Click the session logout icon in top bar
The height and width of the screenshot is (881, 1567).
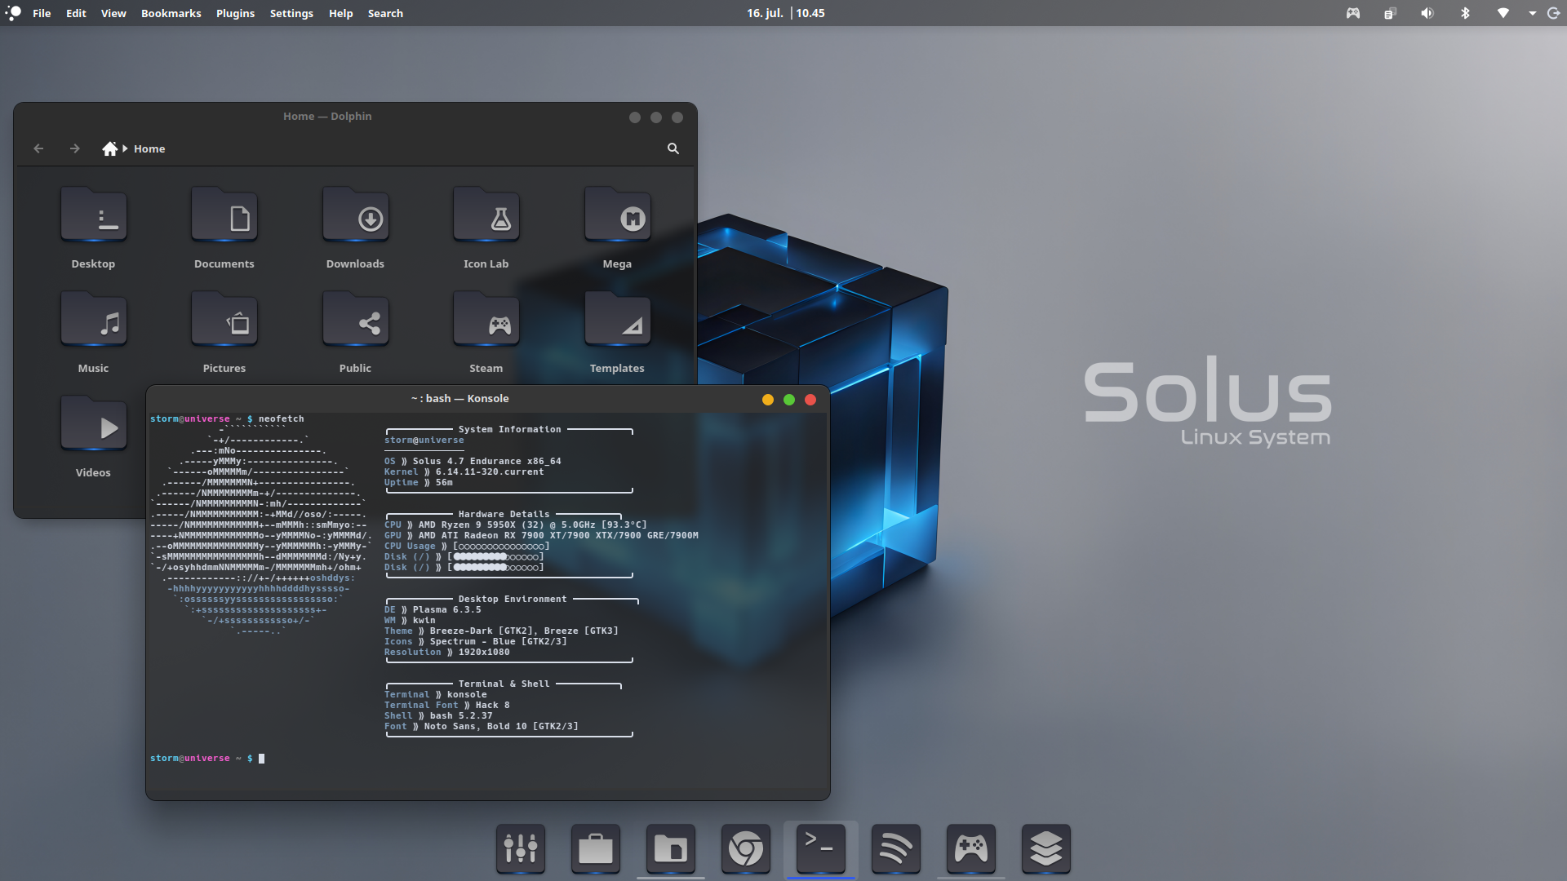point(1553,13)
